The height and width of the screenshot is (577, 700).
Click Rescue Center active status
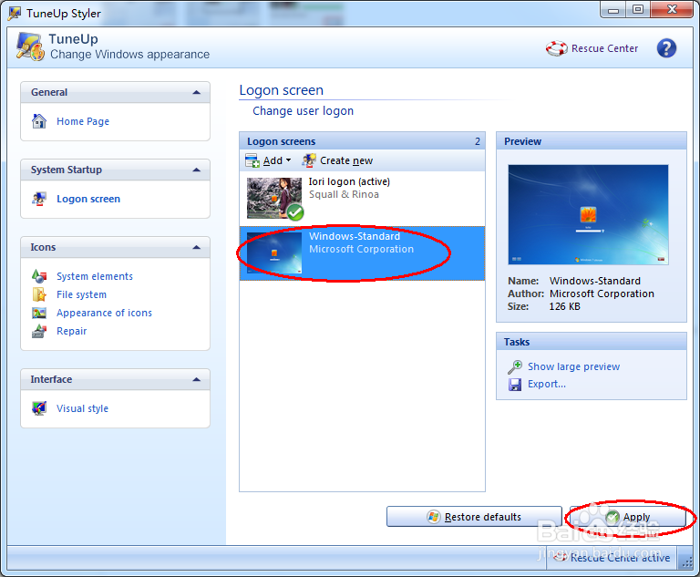click(x=612, y=557)
